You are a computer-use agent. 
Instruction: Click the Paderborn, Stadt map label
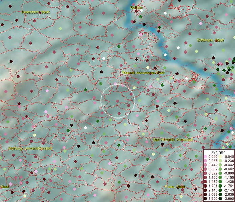pos(36,12)
